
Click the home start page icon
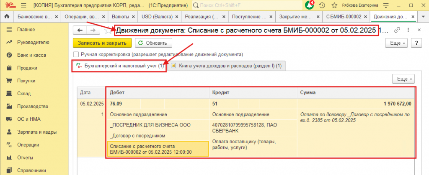click(7, 17)
